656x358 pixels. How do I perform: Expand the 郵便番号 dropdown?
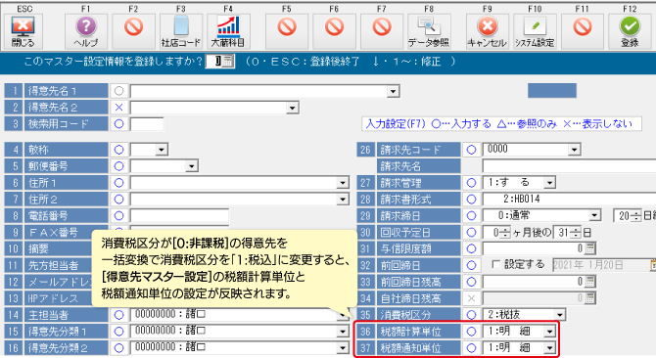191,166
